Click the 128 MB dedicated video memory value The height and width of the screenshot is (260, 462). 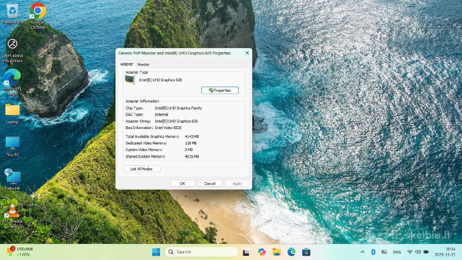(x=191, y=143)
